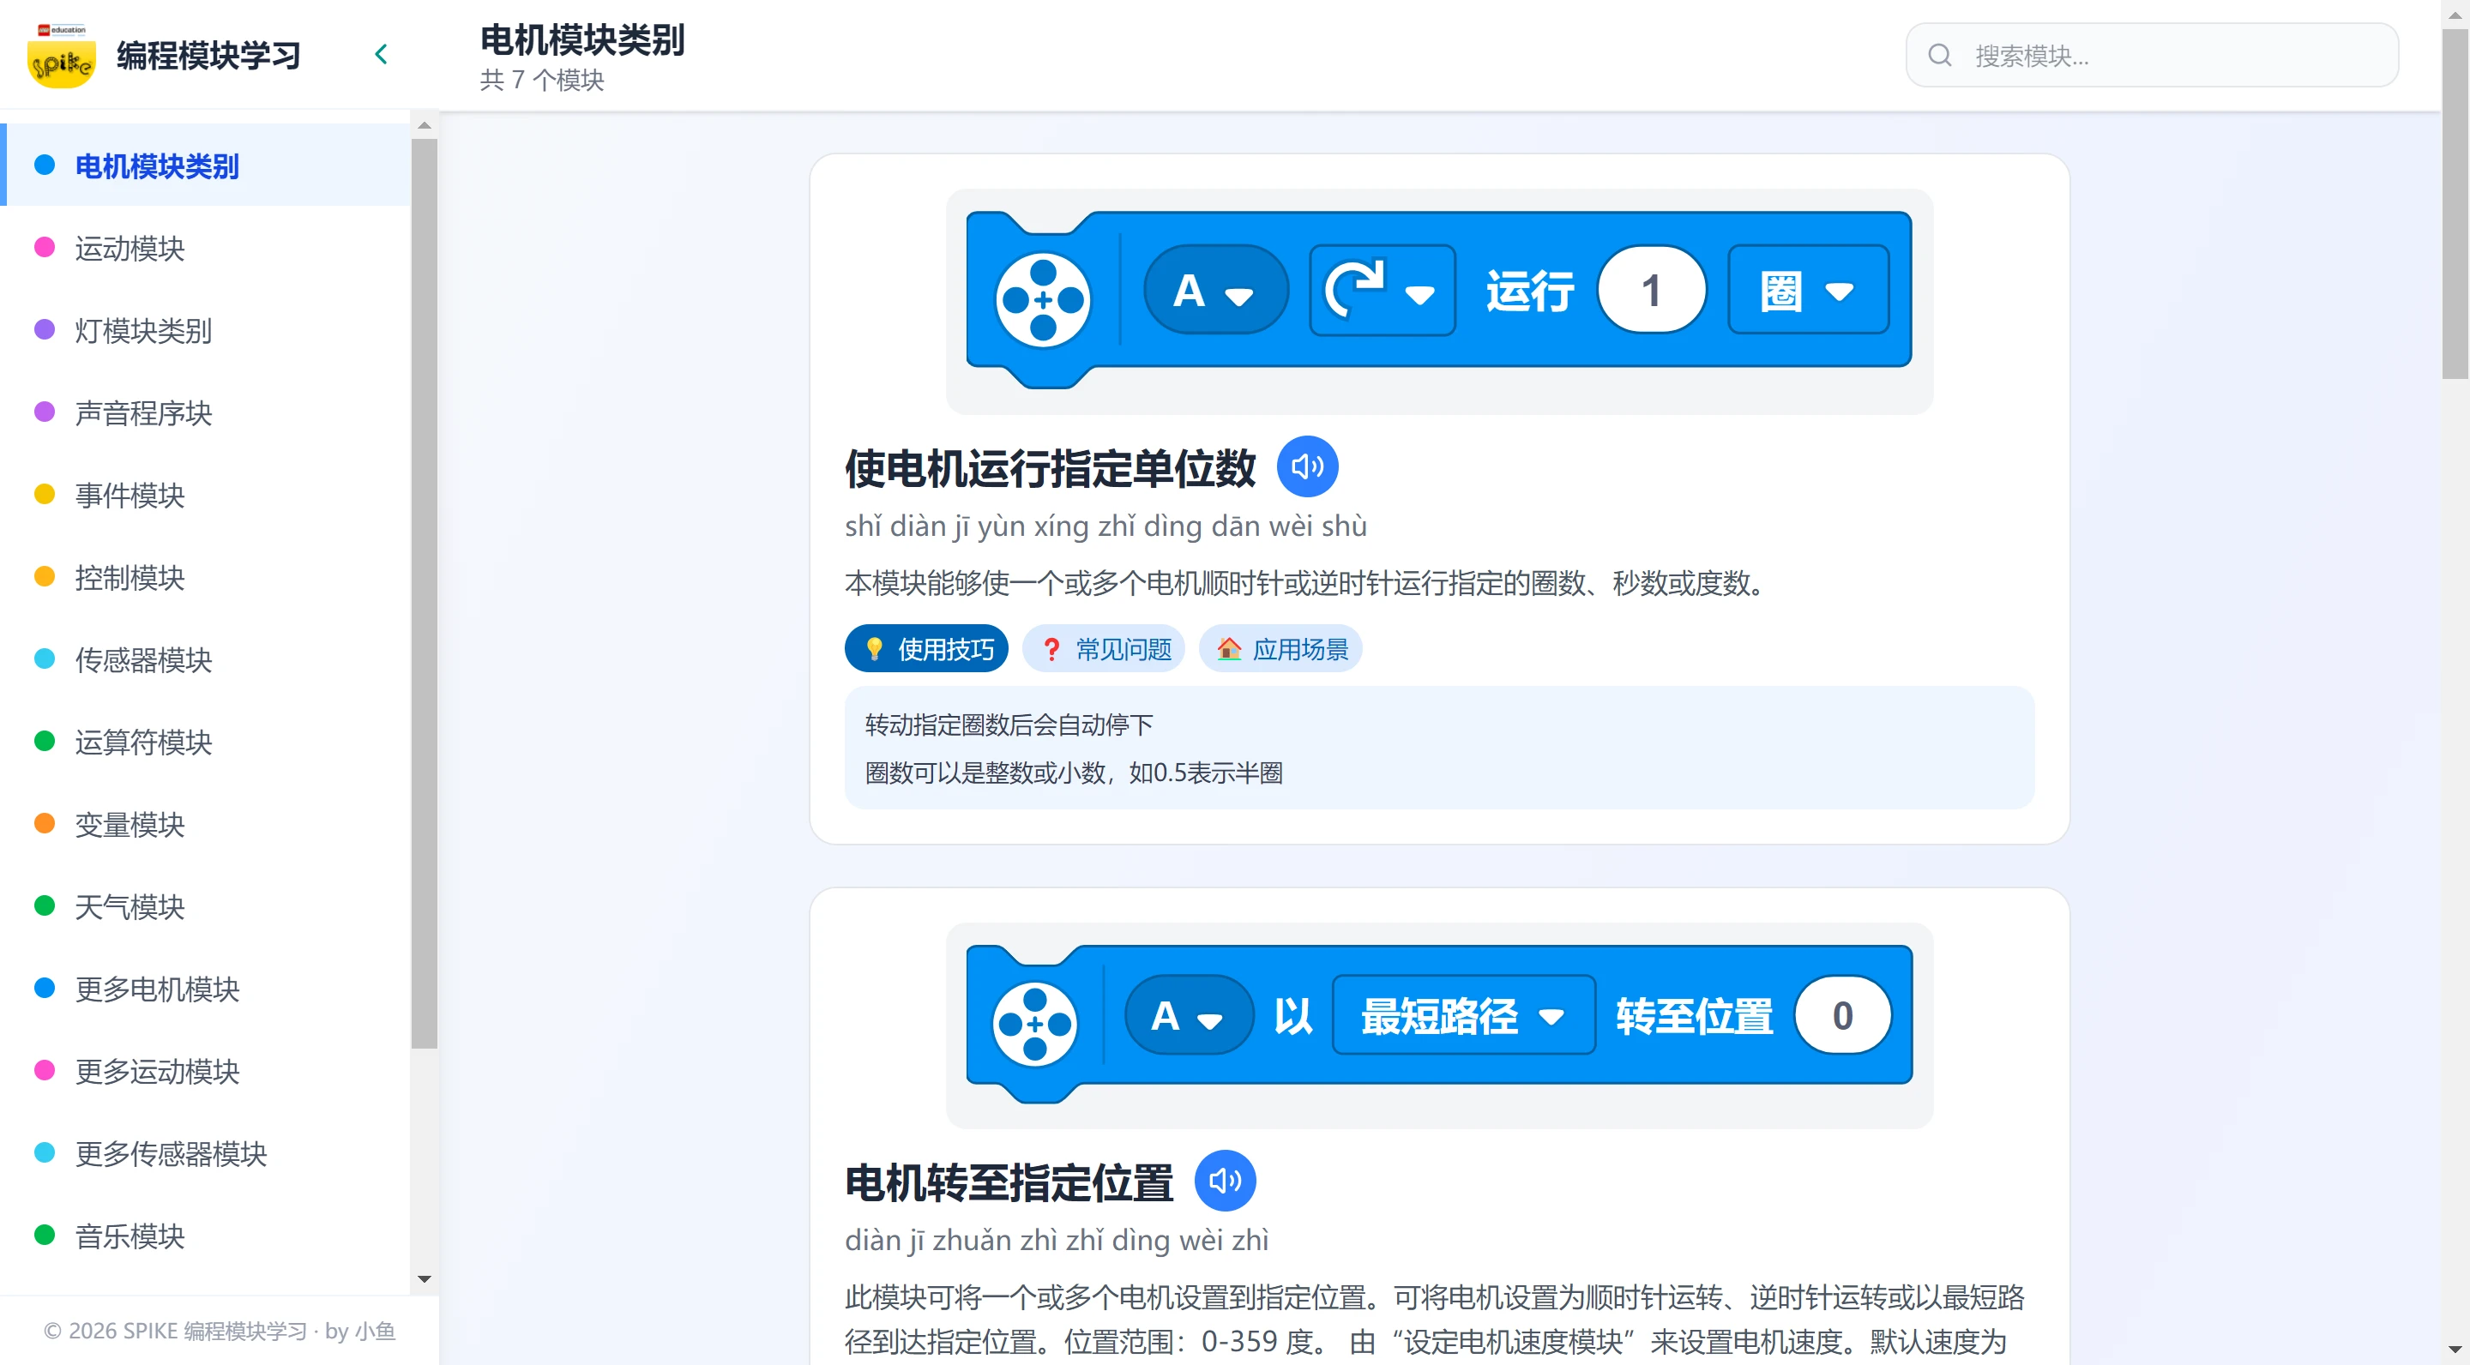
Task: Play pronunciation of 使电机运行指定单位数
Action: click(x=1307, y=466)
